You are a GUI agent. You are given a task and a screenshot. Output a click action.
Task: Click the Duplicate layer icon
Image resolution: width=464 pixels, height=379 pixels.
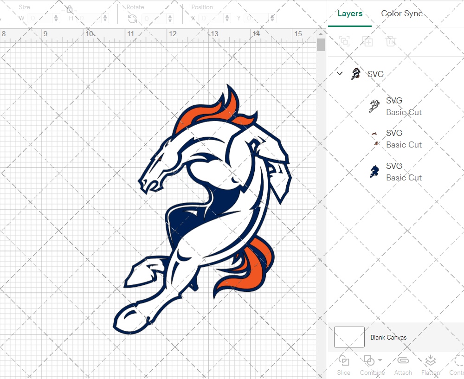click(367, 41)
